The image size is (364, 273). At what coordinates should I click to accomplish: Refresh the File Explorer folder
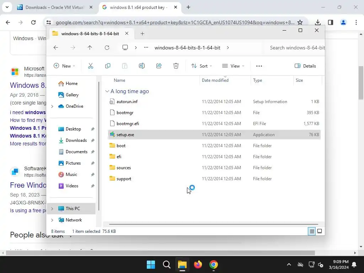coord(107,48)
